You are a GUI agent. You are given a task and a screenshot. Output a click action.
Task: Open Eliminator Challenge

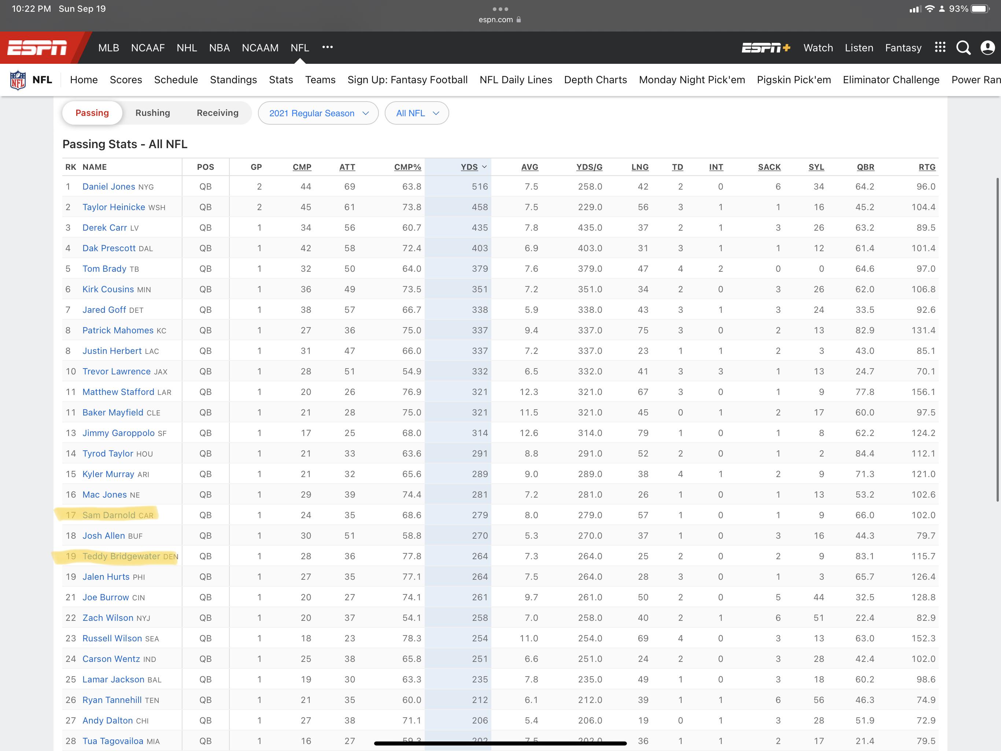coord(891,80)
